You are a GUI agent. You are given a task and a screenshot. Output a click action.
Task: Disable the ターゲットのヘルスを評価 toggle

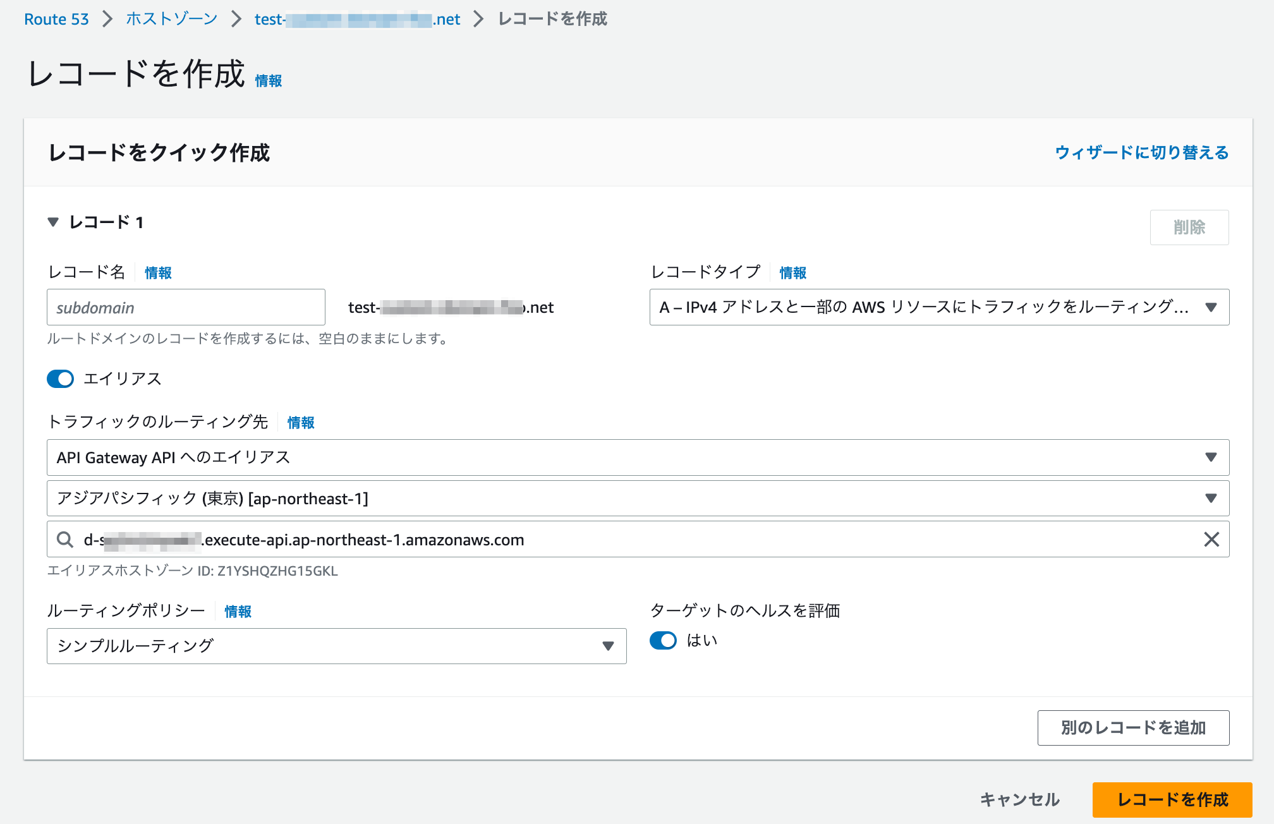click(663, 640)
